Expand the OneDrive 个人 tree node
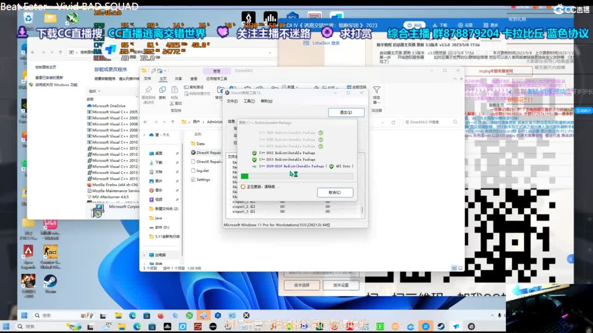This screenshot has width=593, height=333. pyautogui.click(x=145, y=135)
